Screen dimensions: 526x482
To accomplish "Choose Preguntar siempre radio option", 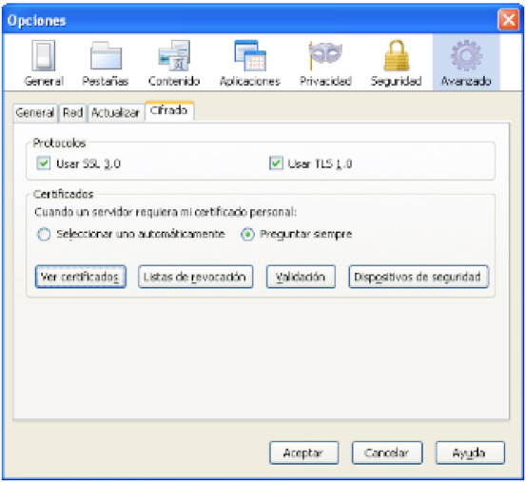I will (247, 234).
